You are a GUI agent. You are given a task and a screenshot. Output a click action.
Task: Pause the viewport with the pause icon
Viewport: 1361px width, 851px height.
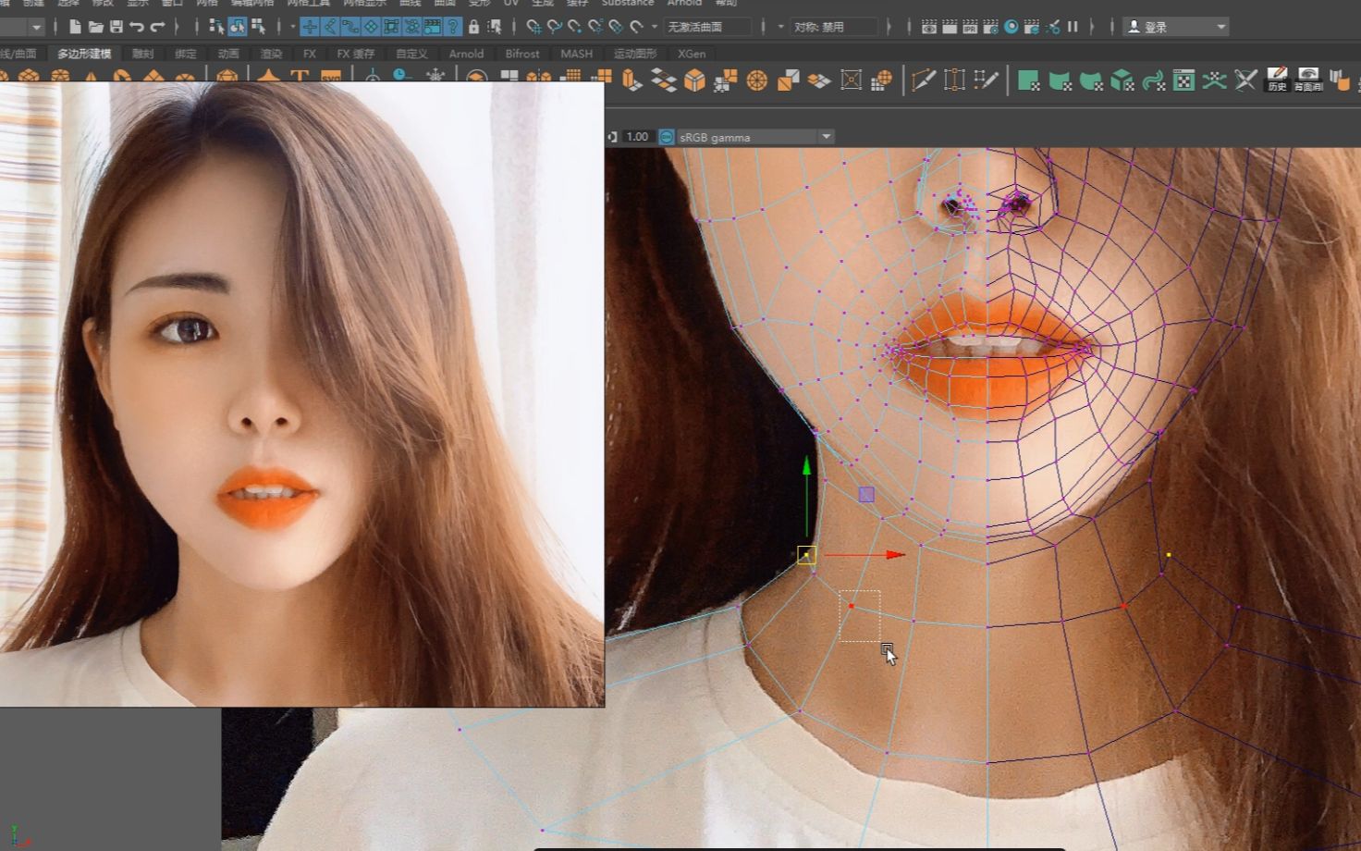pyautogui.click(x=1072, y=27)
